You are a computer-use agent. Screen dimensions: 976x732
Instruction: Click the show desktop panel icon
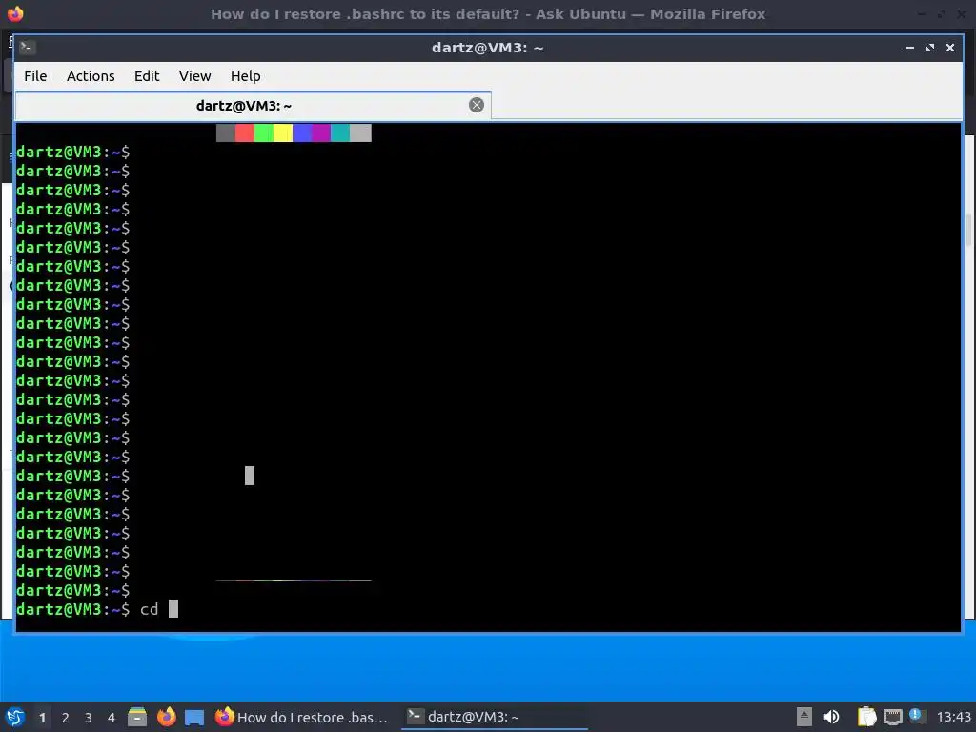pos(194,718)
